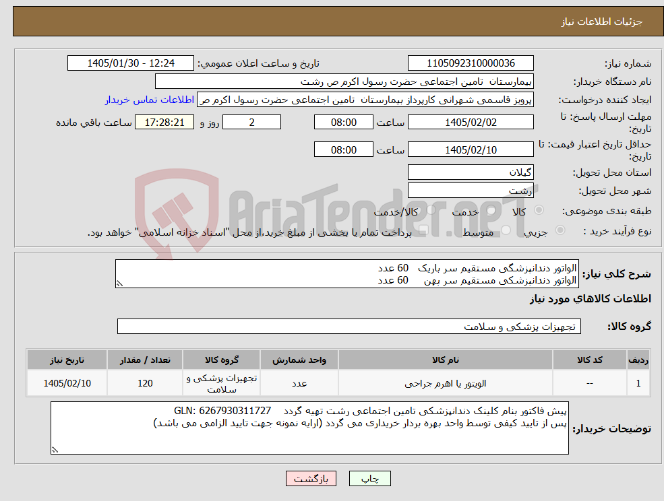664x501 pixels.
Task: Click the تعداد / مقدار column header
Action: click(x=145, y=360)
